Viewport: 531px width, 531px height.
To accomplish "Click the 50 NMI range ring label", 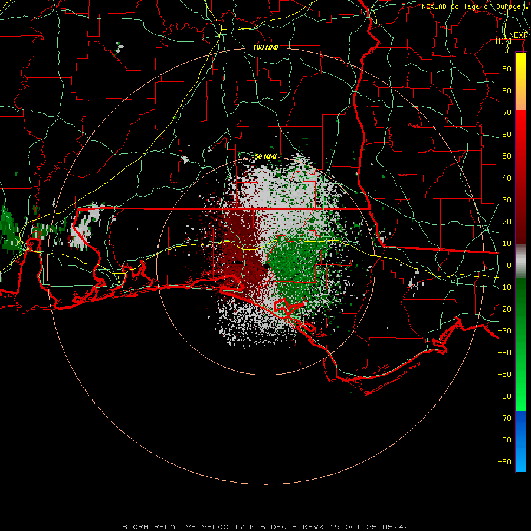I will tap(265, 156).
